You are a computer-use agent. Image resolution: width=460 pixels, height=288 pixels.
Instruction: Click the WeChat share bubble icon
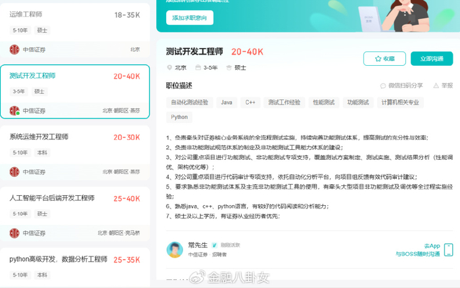click(383, 85)
